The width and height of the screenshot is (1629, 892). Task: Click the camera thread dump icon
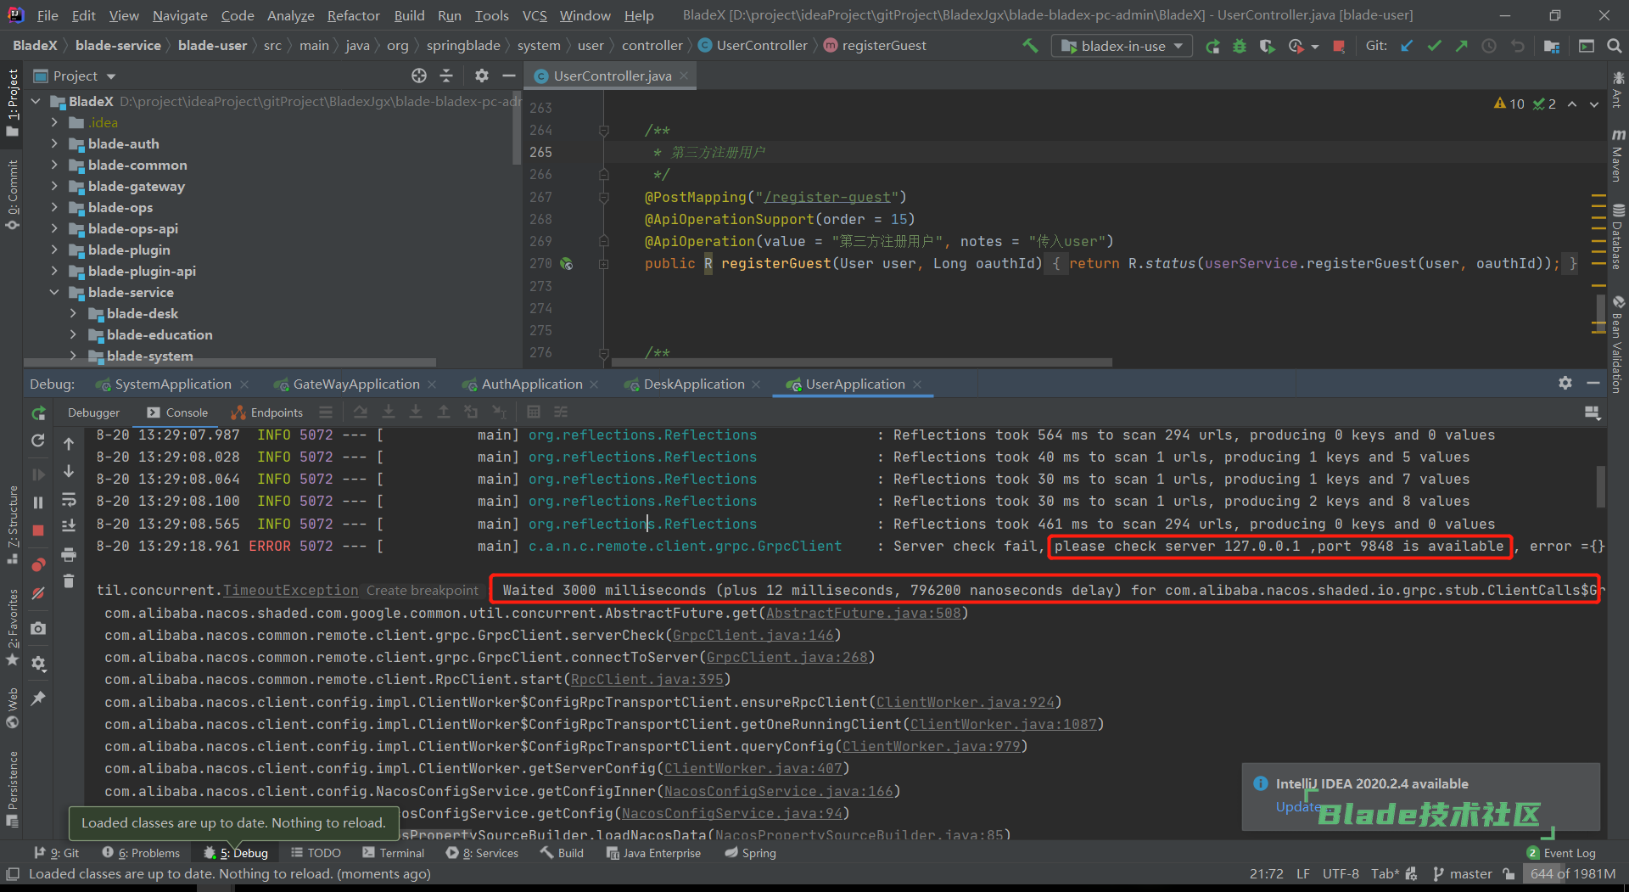(x=38, y=628)
